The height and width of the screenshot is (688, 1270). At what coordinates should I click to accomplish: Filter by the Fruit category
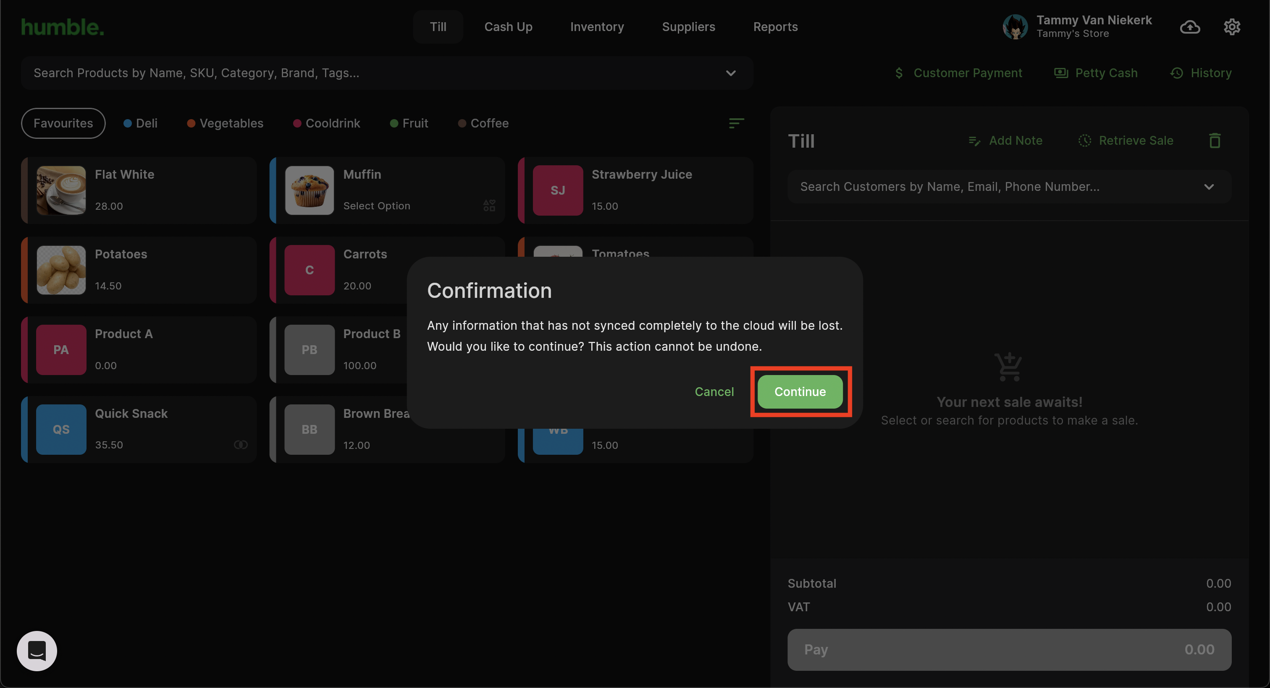pos(409,123)
